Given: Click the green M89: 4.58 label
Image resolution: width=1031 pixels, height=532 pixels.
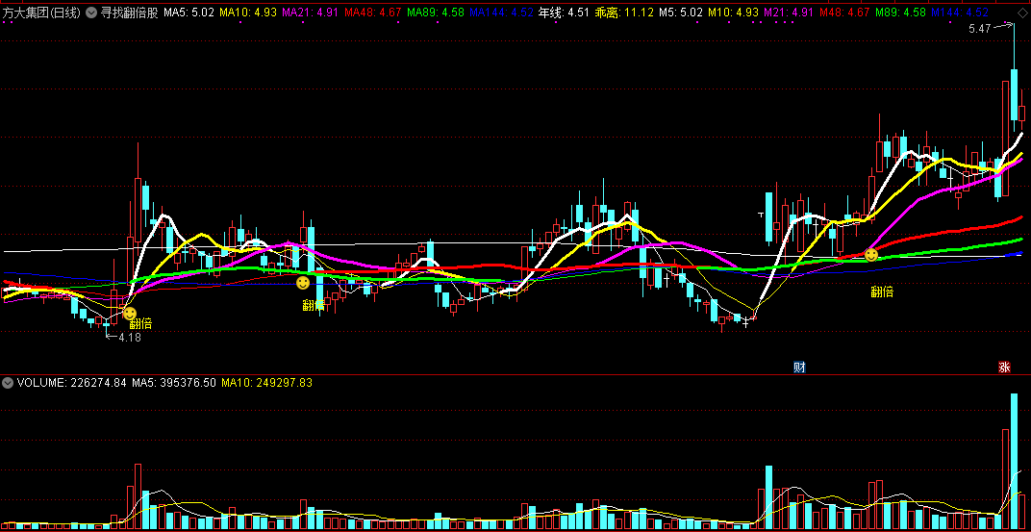Looking at the screenshot, I should click(x=901, y=12).
